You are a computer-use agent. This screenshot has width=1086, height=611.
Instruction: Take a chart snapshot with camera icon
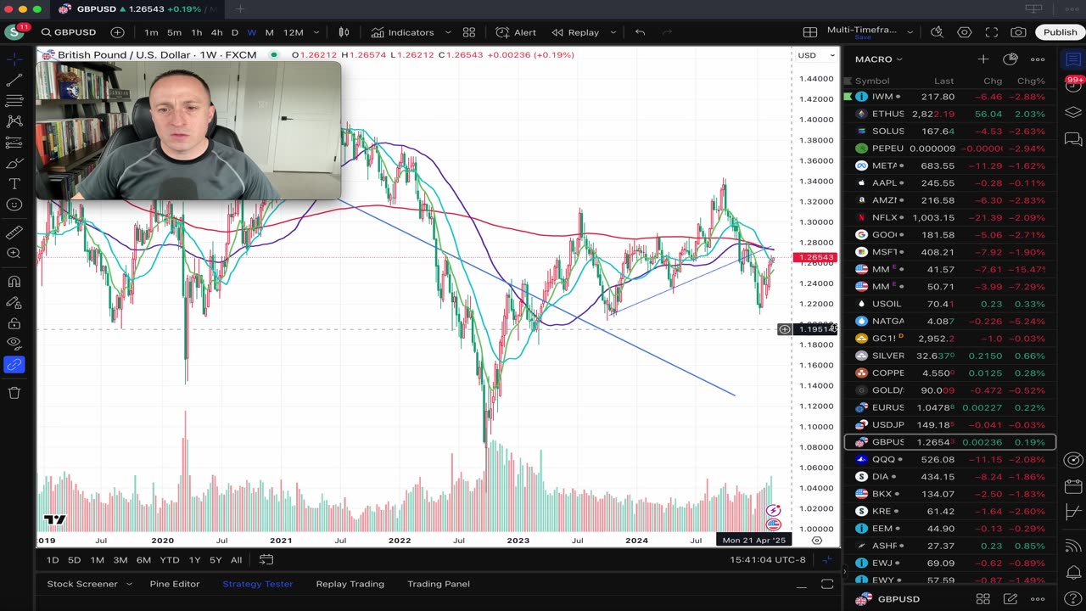(1018, 32)
